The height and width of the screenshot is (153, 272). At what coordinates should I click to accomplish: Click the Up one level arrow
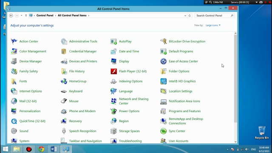click(26, 16)
